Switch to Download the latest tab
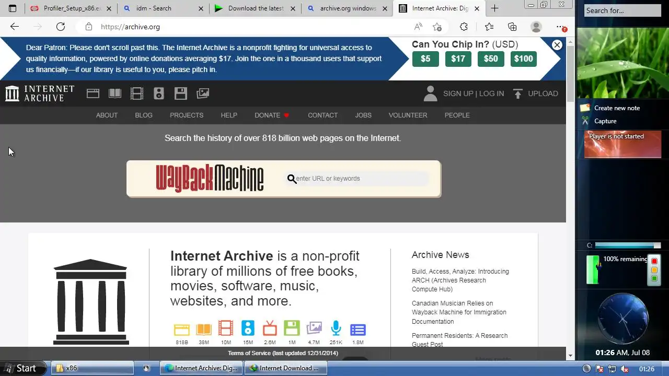The height and width of the screenshot is (376, 669). pyautogui.click(x=255, y=8)
